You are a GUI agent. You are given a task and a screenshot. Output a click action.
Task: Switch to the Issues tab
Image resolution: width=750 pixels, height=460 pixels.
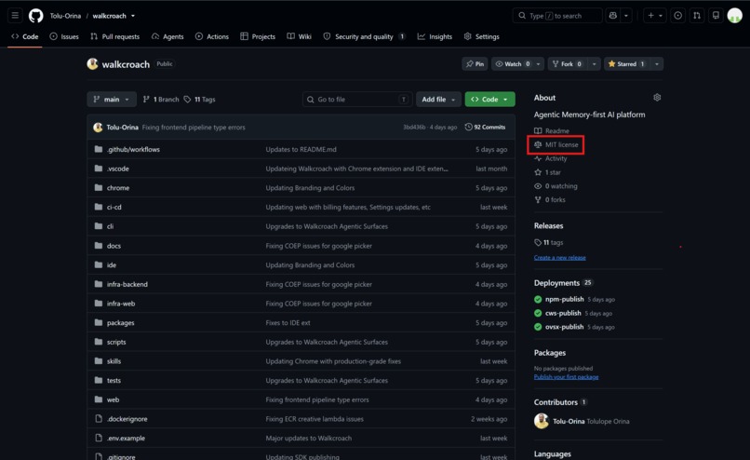(x=64, y=36)
